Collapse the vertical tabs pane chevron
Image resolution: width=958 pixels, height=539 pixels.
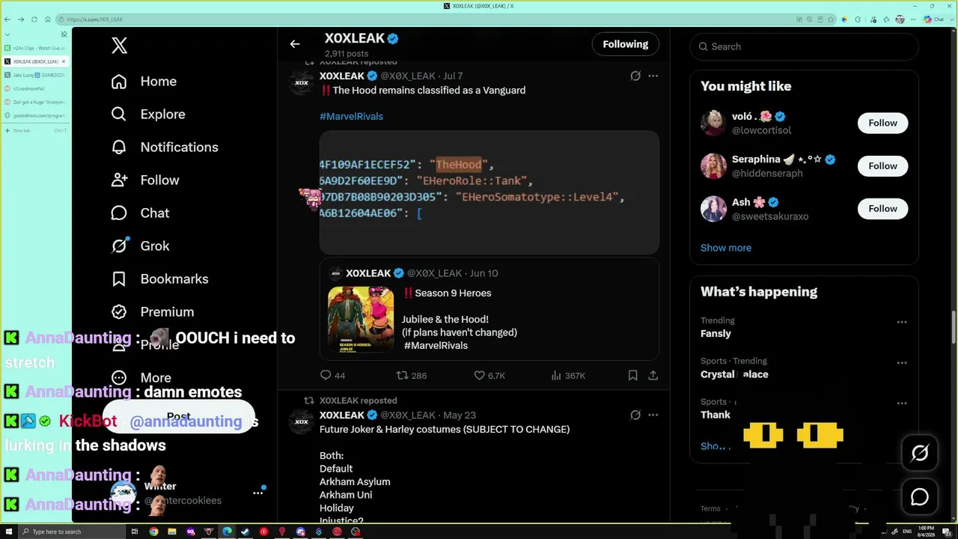7,34
